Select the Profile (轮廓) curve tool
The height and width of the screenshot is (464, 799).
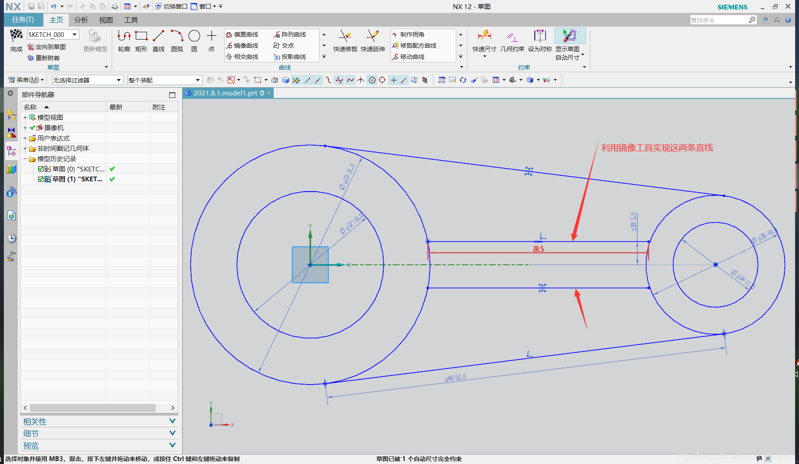click(x=124, y=41)
